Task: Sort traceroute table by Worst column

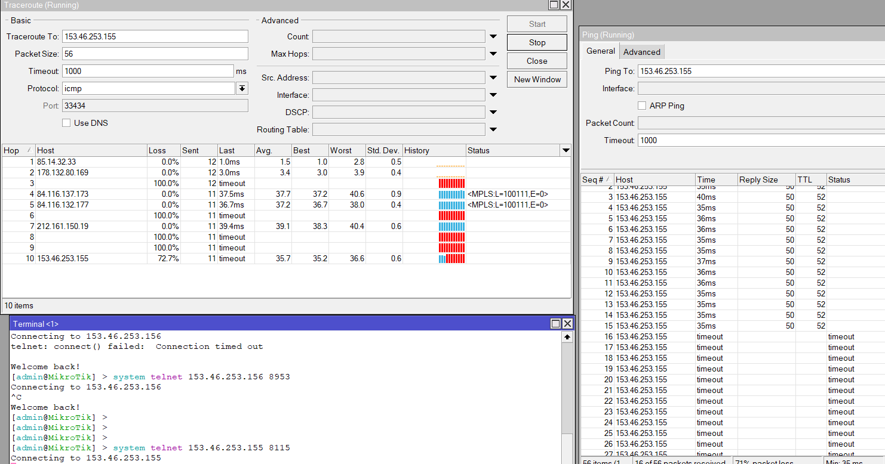Action: (x=347, y=150)
